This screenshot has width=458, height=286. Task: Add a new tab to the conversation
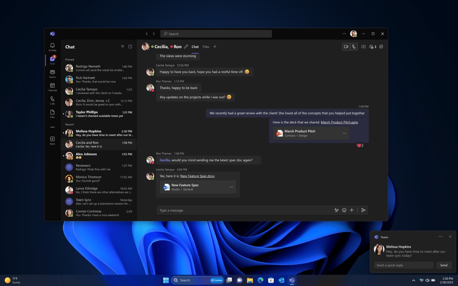[x=215, y=47]
